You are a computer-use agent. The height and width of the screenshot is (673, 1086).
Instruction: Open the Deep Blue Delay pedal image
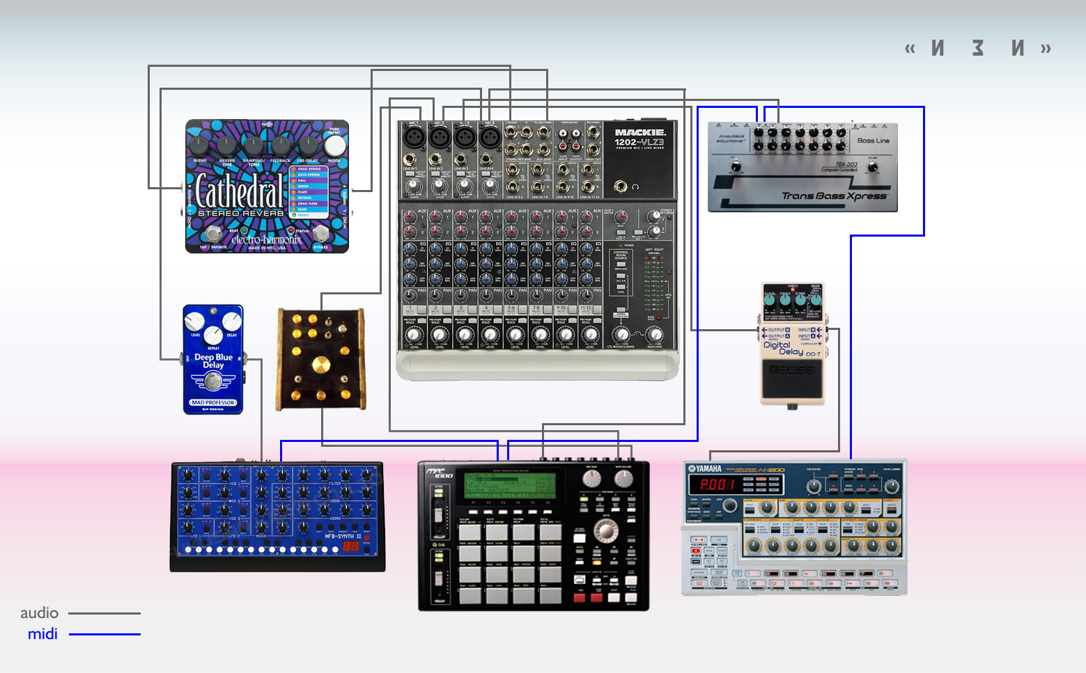[x=213, y=359]
